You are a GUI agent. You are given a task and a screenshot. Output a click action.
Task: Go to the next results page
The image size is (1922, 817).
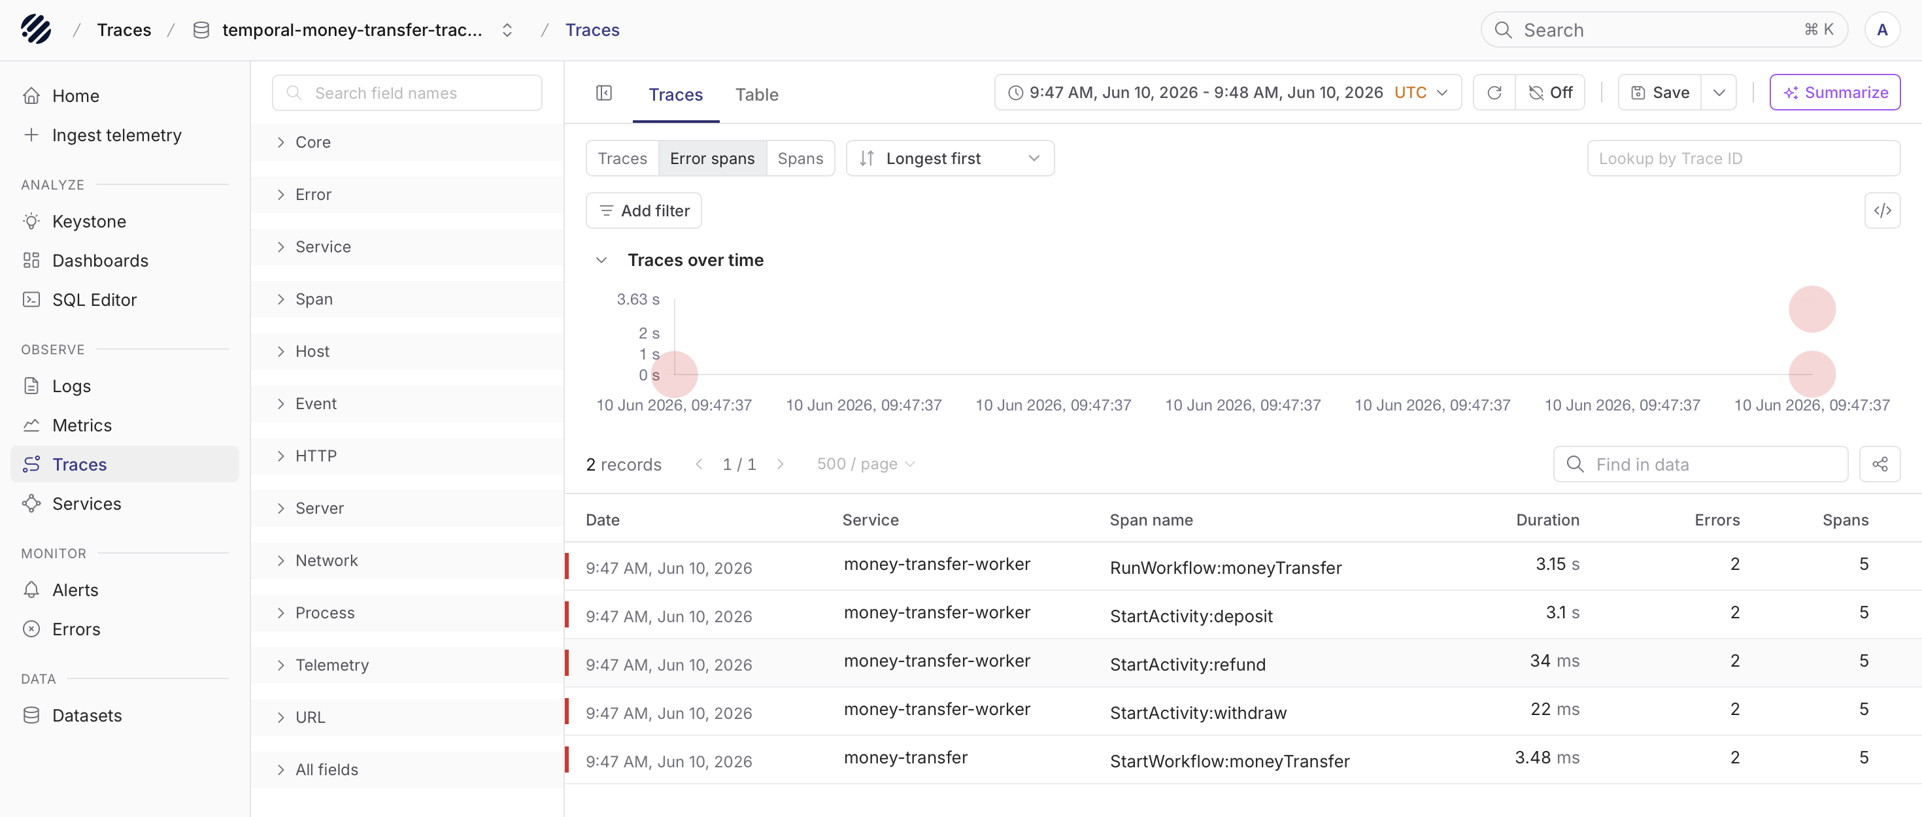click(x=780, y=464)
